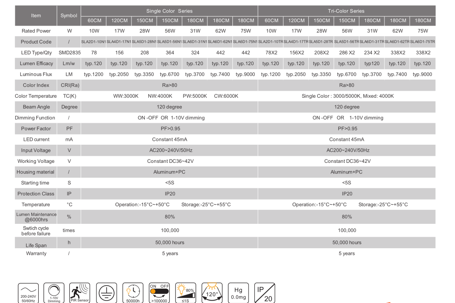Select the Single Color Series header
This screenshot has height=303, width=455.
click(x=169, y=11)
